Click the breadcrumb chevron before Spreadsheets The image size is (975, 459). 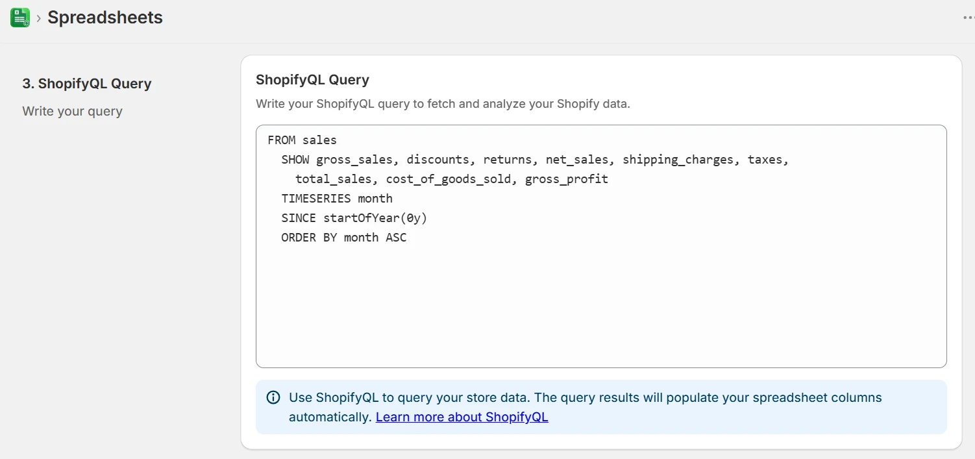tap(39, 18)
